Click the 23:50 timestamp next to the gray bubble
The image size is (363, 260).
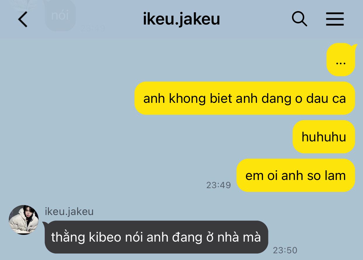(x=285, y=250)
